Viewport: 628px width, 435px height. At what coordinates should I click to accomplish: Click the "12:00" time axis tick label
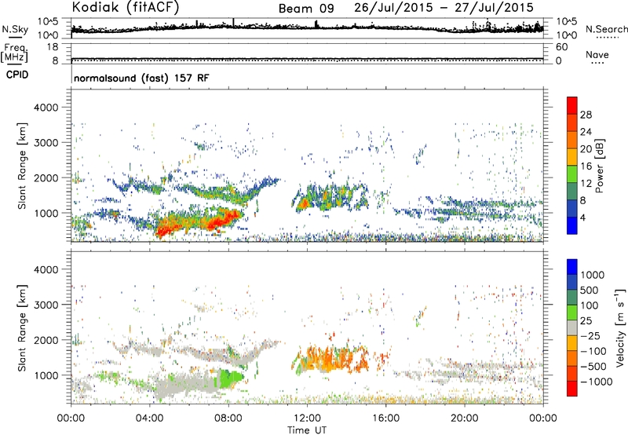tap(307, 419)
